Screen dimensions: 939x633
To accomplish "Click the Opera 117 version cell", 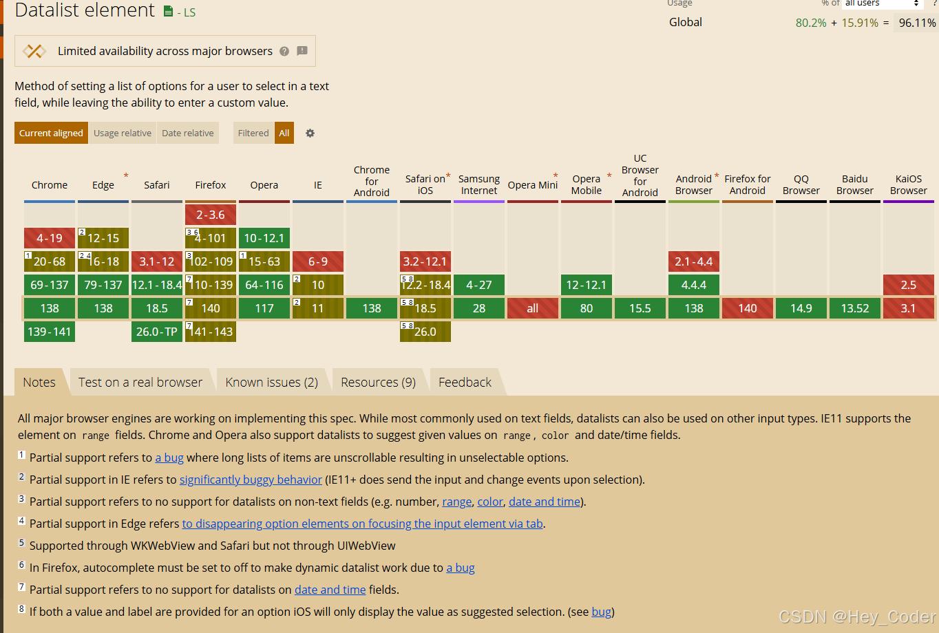I will point(264,308).
